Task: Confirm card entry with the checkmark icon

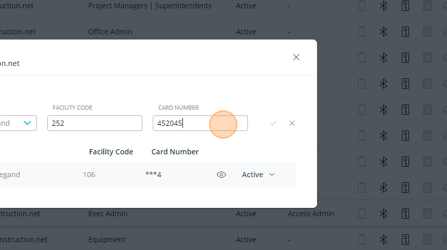Action: (273, 123)
